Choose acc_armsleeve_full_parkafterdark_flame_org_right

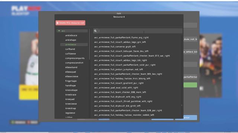coord(121,38)
